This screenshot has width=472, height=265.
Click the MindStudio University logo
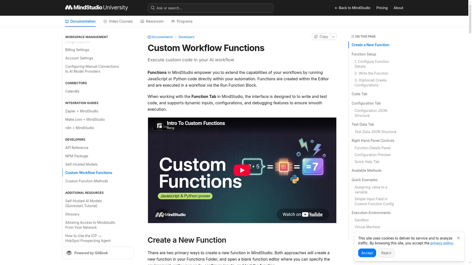click(x=96, y=8)
